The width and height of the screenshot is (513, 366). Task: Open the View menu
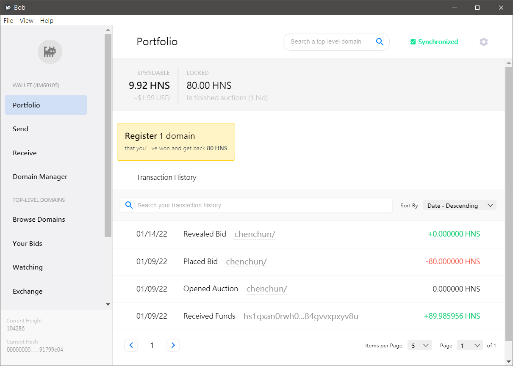point(27,21)
